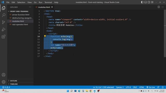
Task: Change encoding via UTF-8 status item
Action: click(128, 87)
